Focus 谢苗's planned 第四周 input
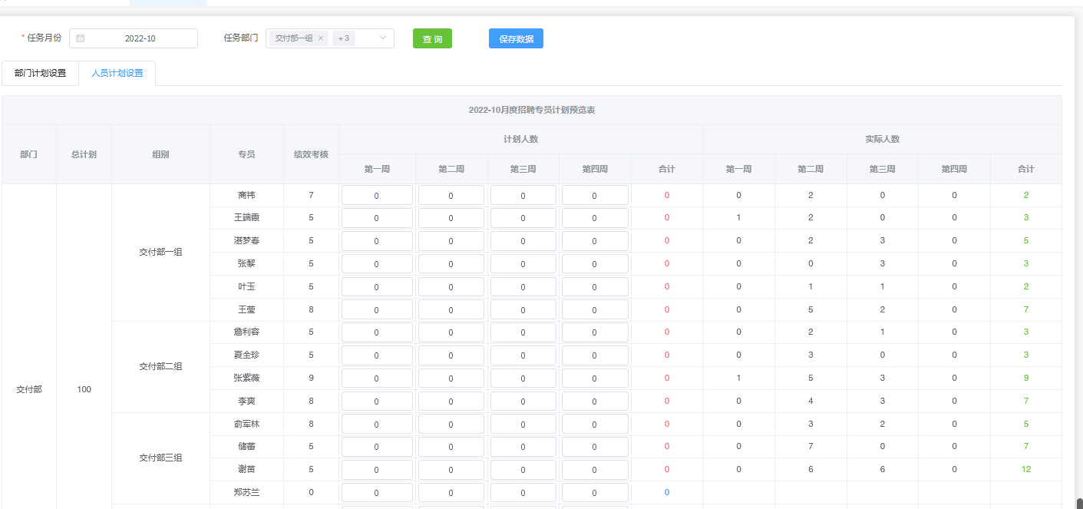Screen dimensions: 1083x509 coord(595,470)
